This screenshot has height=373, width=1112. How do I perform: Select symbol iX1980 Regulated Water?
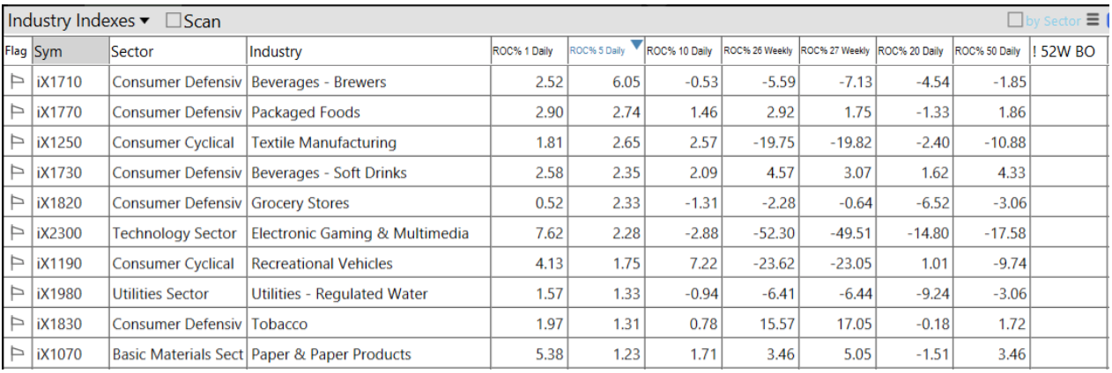tap(59, 294)
